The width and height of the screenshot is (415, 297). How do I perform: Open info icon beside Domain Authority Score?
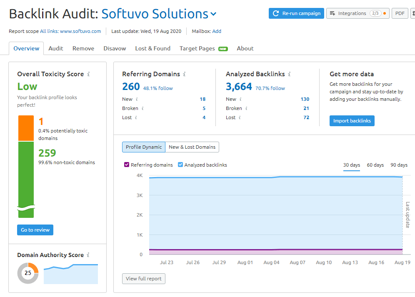tap(88, 255)
